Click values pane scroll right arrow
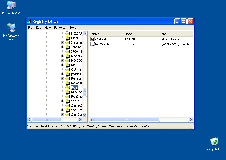Screen dimensions: 226x160 191,120
